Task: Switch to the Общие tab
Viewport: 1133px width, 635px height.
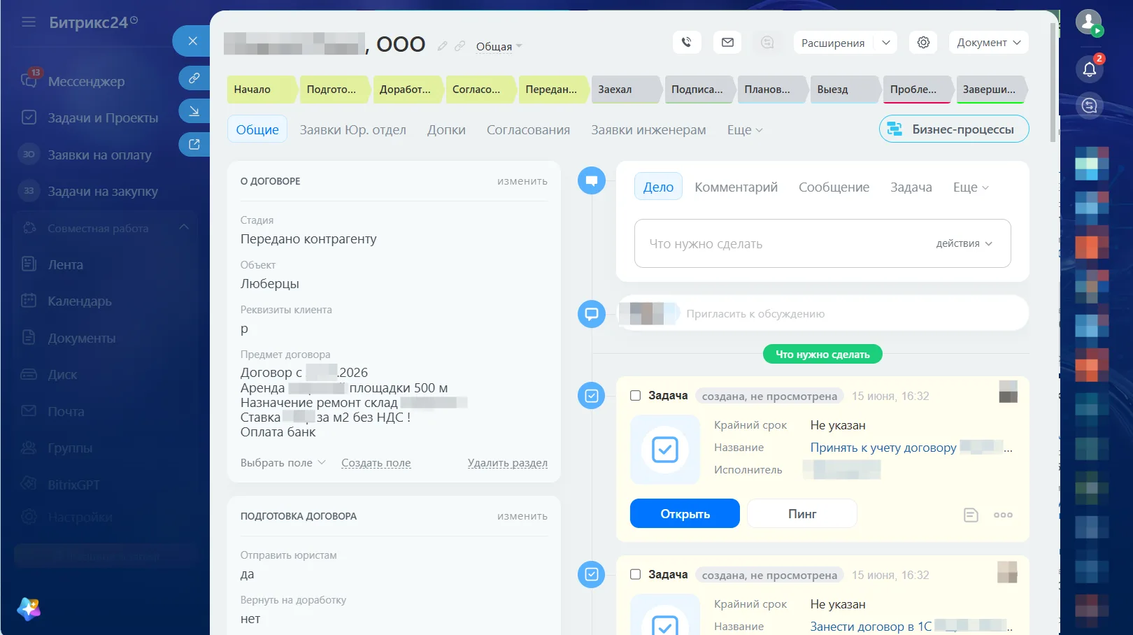Action: tap(257, 129)
